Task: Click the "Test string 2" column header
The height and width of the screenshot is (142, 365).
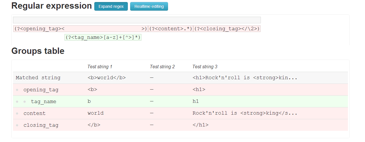Action: (x=162, y=67)
